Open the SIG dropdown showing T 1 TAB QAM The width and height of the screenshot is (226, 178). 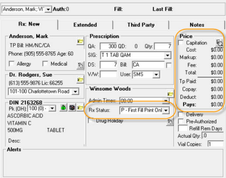point(168,55)
